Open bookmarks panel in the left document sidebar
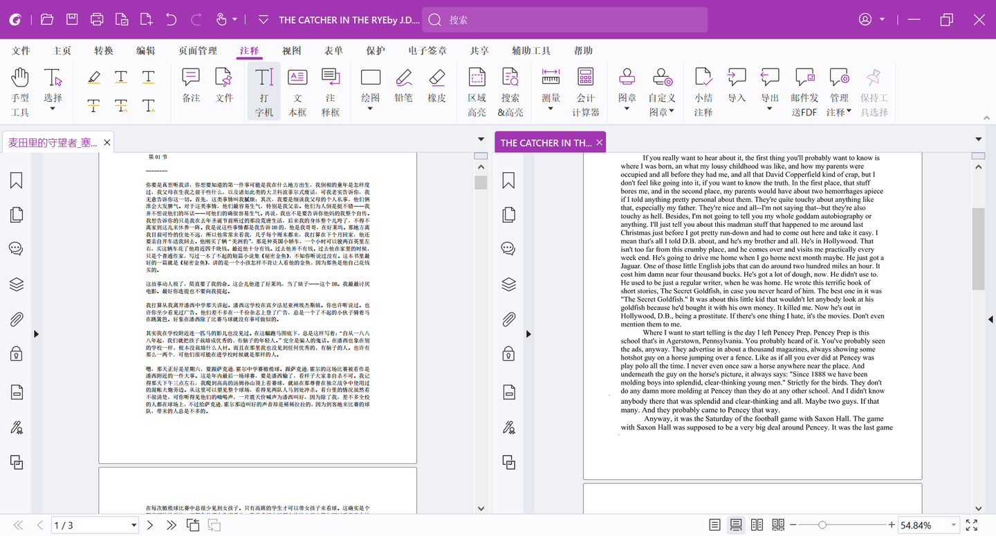This screenshot has height=536, width=996. pyautogui.click(x=17, y=181)
